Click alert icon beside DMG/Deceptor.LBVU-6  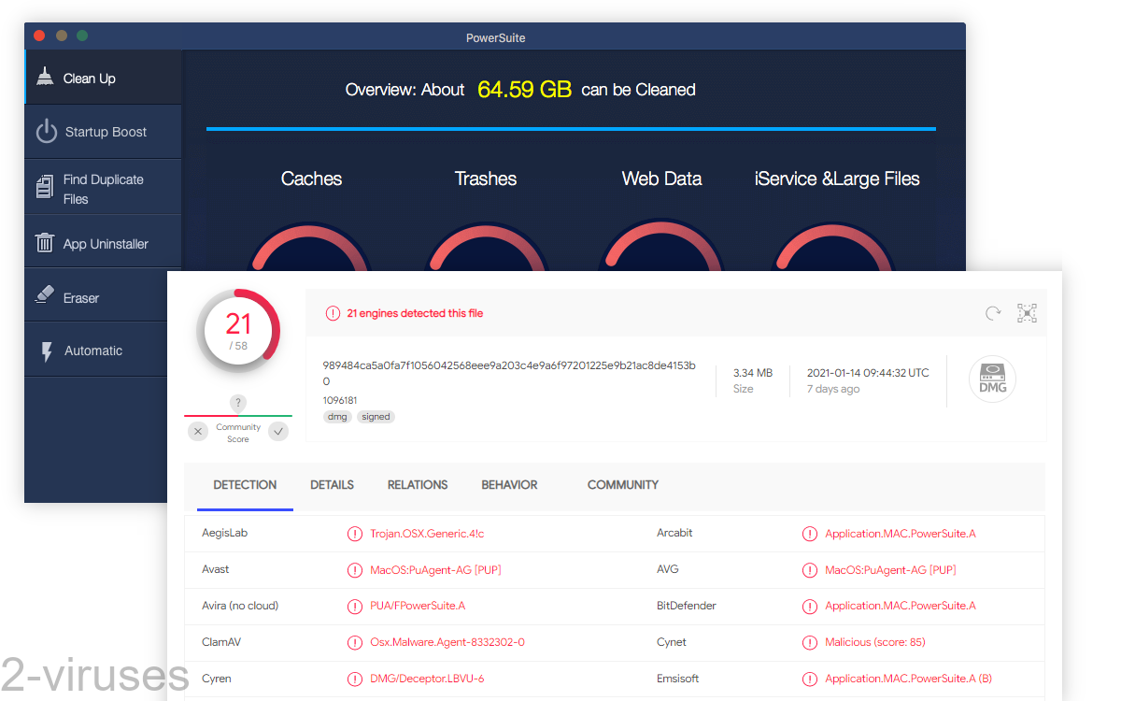(x=355, y=679)
